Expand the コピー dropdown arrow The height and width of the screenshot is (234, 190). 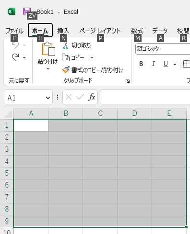92,57
